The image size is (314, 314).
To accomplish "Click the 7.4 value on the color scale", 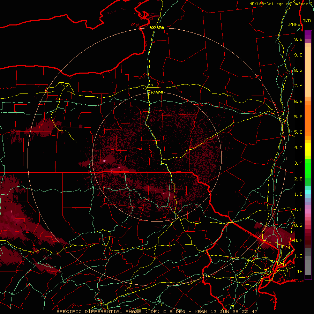I will click(x=298, y=86).
